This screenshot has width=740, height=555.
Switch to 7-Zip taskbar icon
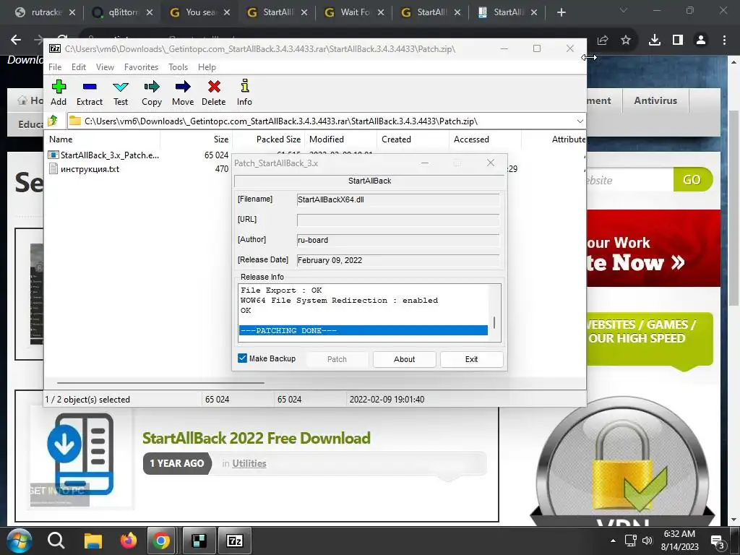point(235,541)
